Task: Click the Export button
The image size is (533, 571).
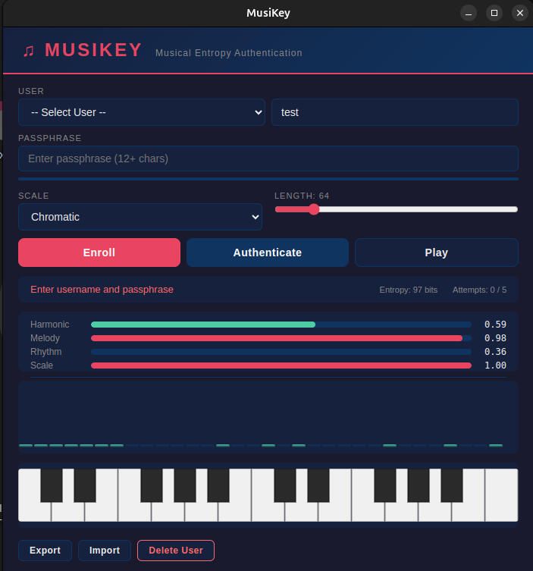Action: [45, 551]
